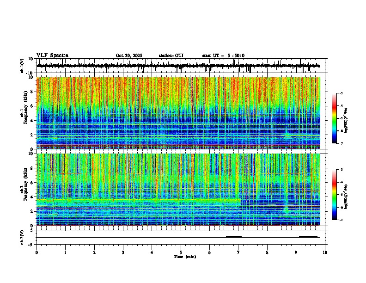
Task: Click the time axis tick label "8"
Action: (267, 252)
